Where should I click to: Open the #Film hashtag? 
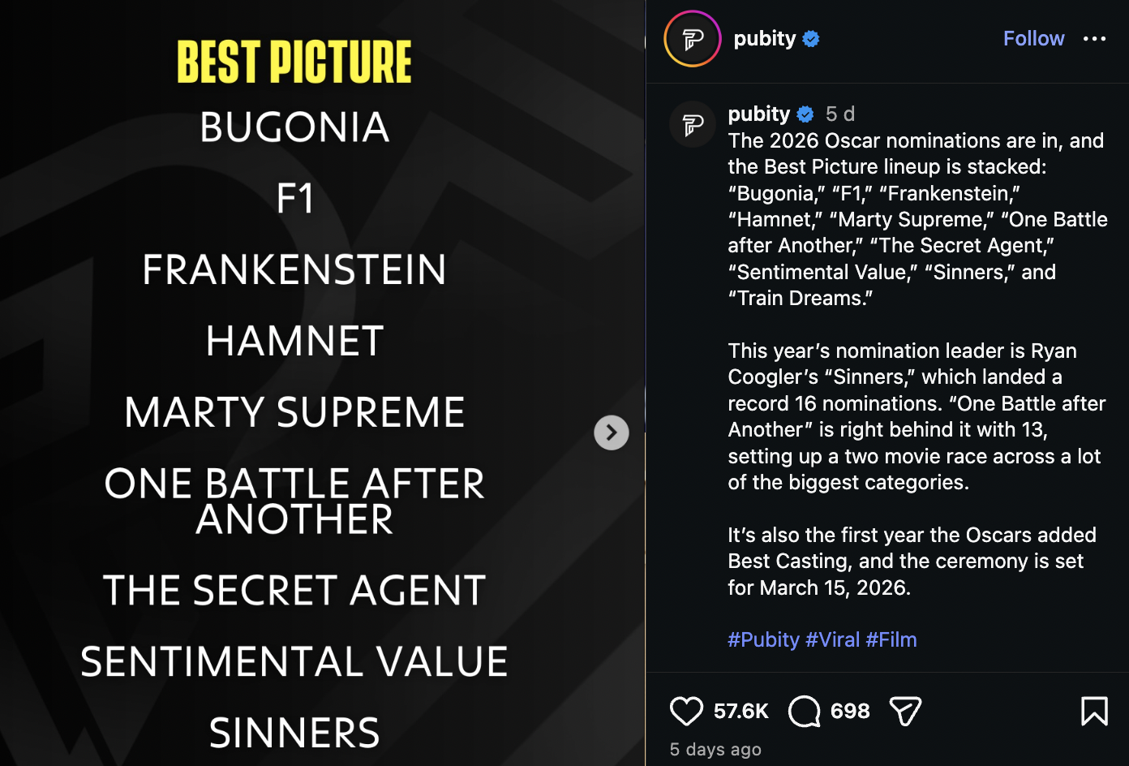891,639
